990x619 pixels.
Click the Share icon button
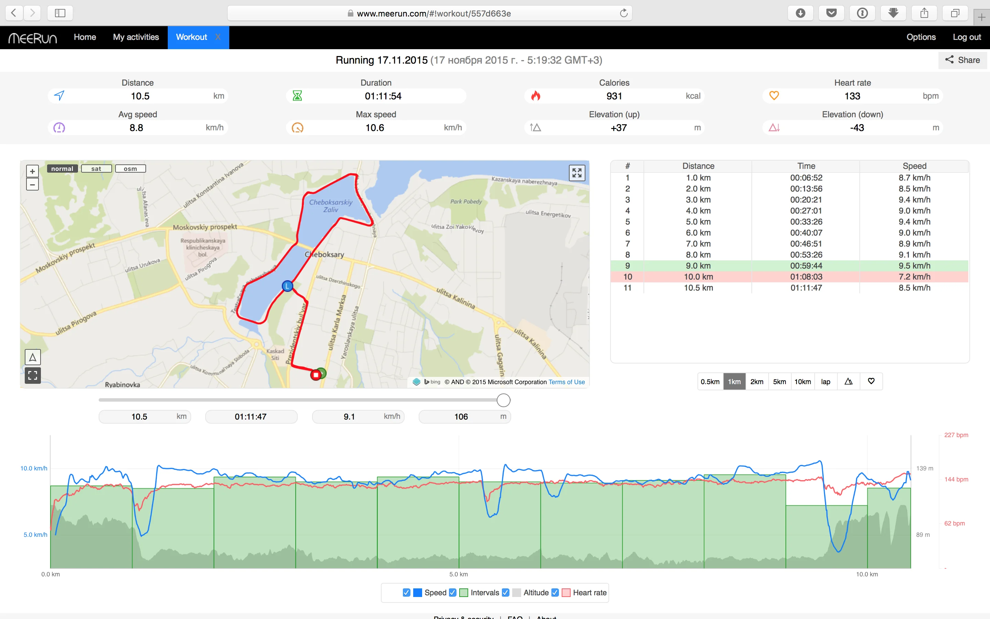(962, 60)
